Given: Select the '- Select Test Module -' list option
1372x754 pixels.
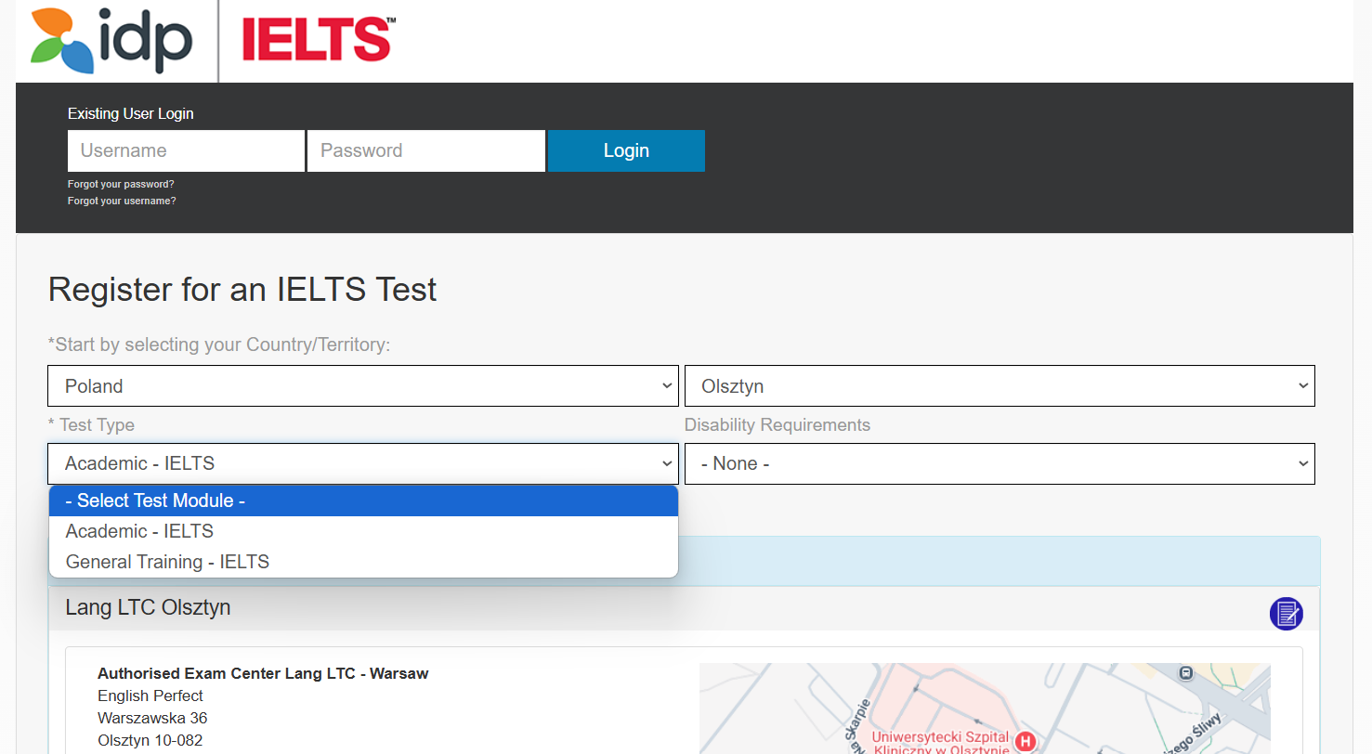Looking at the screenshot, I should (x=363, y=500).
